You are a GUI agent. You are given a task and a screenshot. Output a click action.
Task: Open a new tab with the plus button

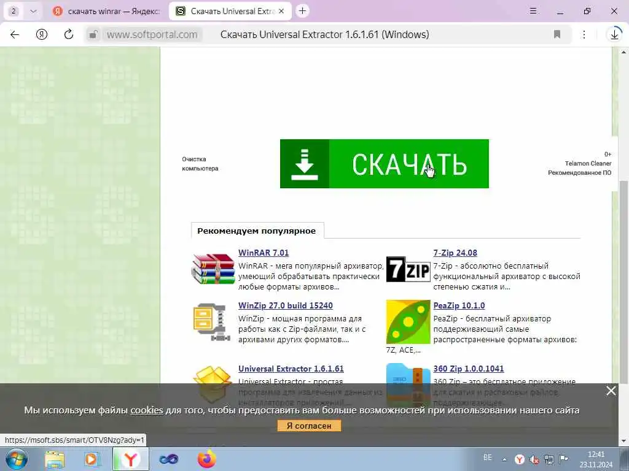(302, 11)
